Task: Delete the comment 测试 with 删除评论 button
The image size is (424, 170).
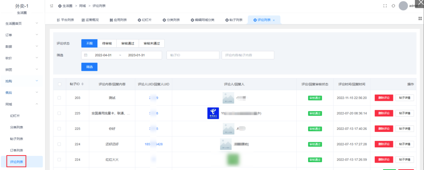Action: (x=384, y=98)
